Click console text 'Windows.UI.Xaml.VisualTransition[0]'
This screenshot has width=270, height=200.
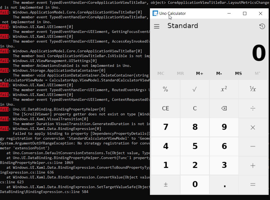50,119
